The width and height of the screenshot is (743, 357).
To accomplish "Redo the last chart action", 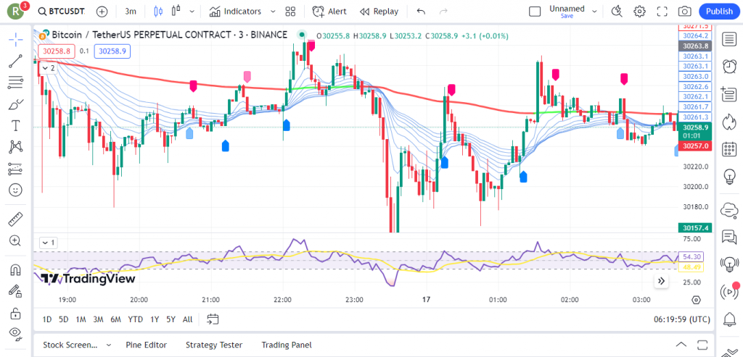I will pos(443,12).
